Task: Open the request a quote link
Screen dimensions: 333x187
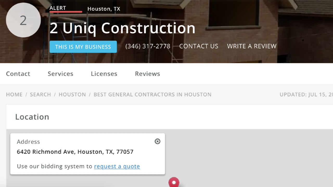Action: 117,166
